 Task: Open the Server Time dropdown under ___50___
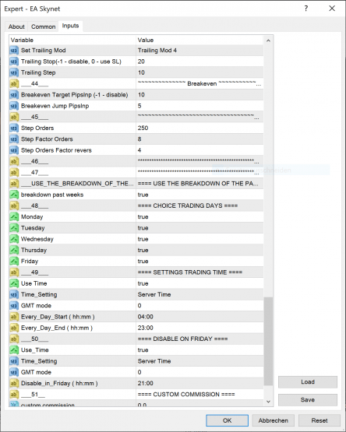click(199, 361)
